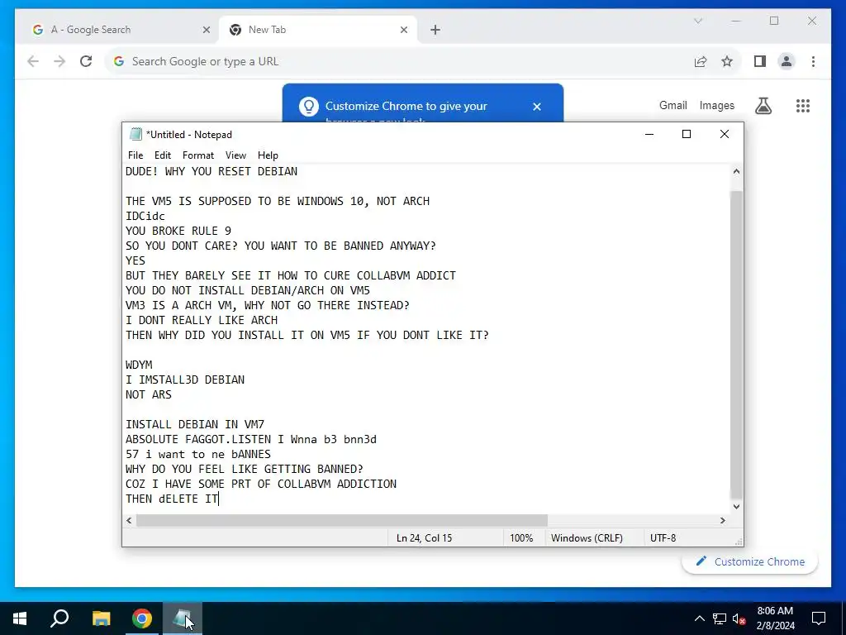Open the Images link
This screenshot has width=846, height=635.
716,105
